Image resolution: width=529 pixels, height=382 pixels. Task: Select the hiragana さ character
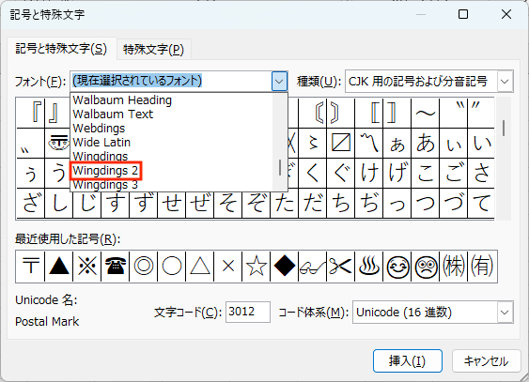point(481,173)
